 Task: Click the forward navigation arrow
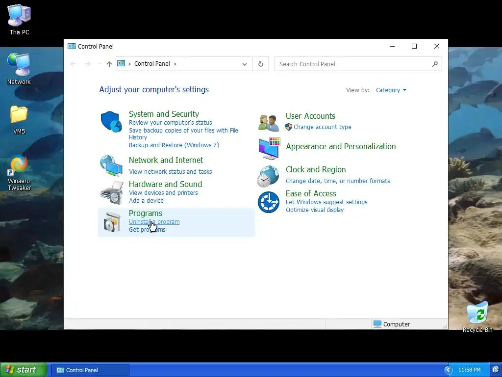pos(87,64)
